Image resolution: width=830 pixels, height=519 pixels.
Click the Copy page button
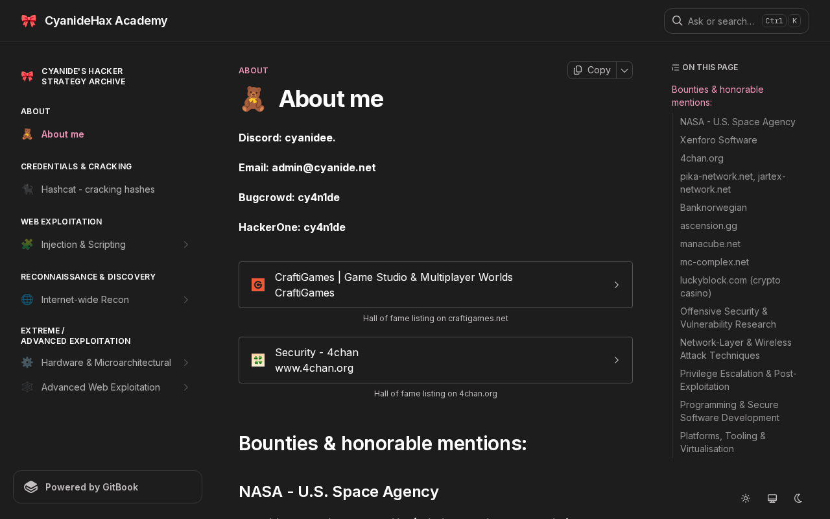[x=592, y=70]
